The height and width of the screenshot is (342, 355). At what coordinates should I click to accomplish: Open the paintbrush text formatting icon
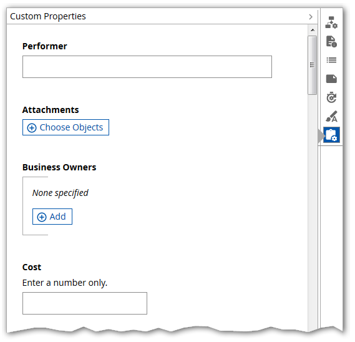332,116
